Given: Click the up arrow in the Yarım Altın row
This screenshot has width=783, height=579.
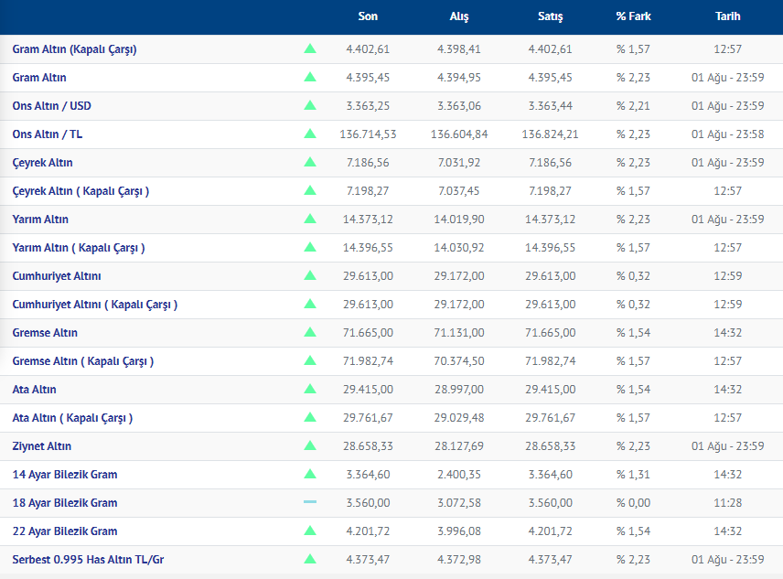Looking at the screenshot, I should (x=310, y=219).
